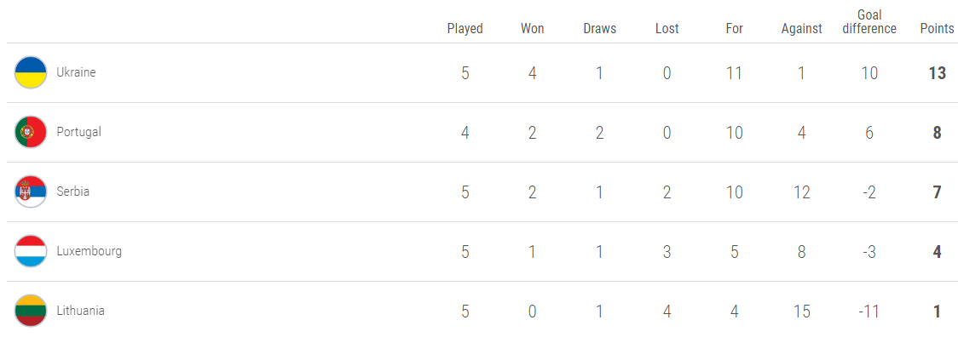Sort standings by Won column header

(x=532, y=29)
